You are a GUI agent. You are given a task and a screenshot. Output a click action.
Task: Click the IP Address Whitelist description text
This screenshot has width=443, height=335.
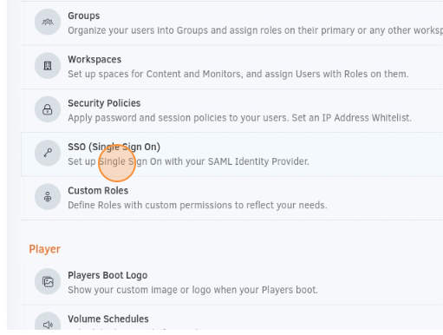click(x=239, y=118)
